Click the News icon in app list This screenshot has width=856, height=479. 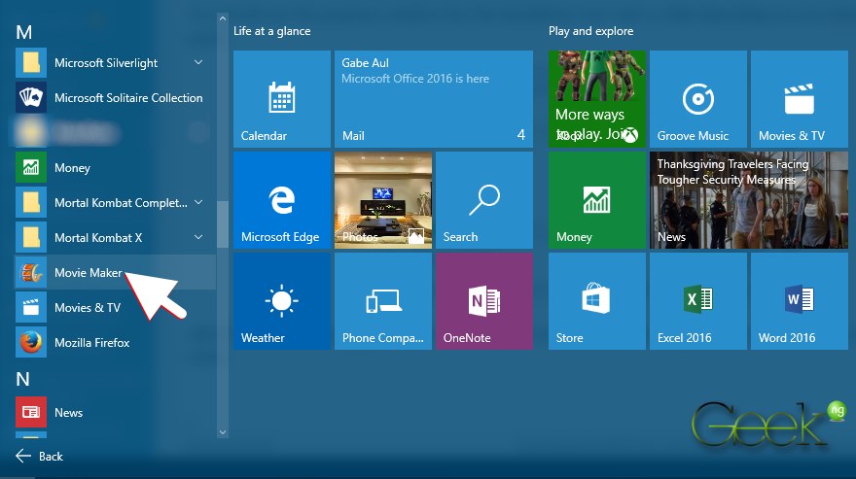(31, 412)
